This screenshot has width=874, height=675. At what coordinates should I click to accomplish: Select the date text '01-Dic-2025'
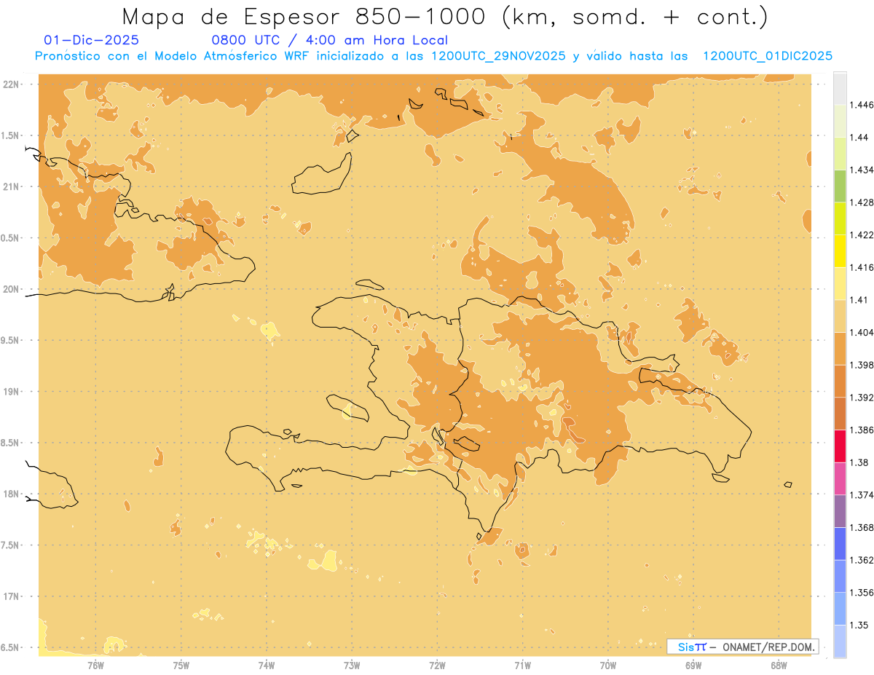[92, 41]
